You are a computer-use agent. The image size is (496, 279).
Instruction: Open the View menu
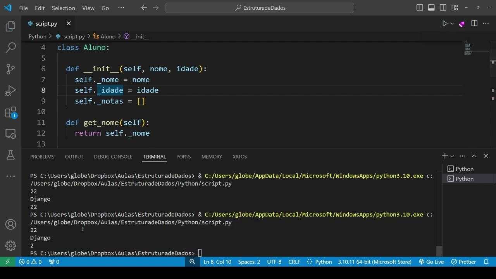(x=88, y=8)
